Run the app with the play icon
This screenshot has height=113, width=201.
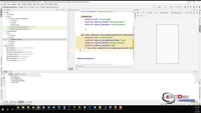[x=166, y=7]
